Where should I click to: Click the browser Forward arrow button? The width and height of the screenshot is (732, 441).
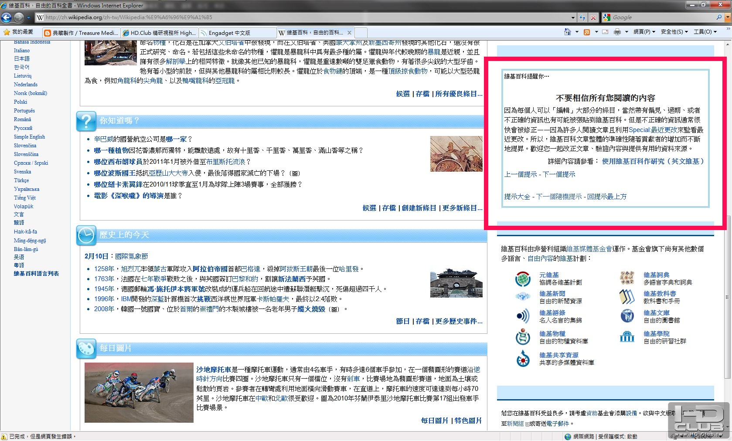(19, 17)
